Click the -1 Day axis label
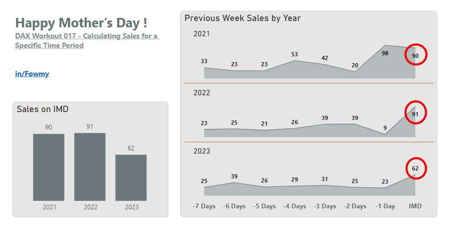Viewport: 449px width, 232px height. (385, 206)
